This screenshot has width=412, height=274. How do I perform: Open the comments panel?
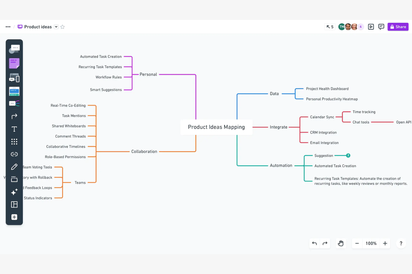(381, 27)
